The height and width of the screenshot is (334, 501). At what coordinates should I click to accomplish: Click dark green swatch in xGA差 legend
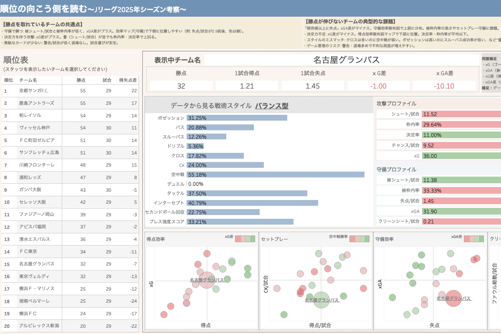pyautogui.click(x=481, y=239)
